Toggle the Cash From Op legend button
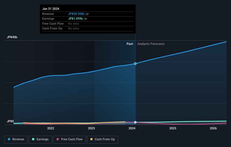 coord(102,139)
